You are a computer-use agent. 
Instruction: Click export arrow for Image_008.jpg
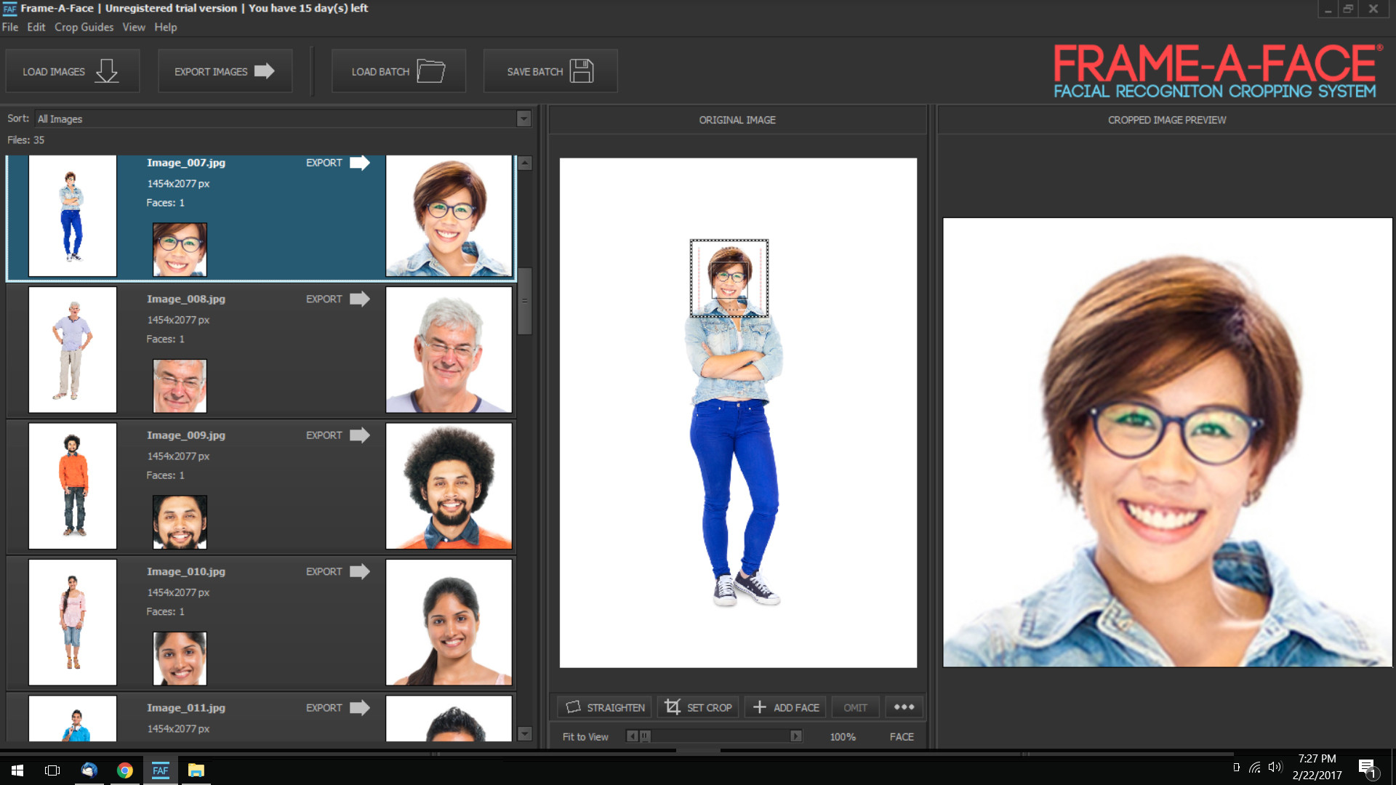tap(360, 299)
